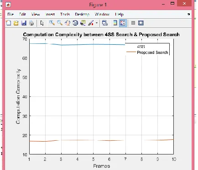Click the New Figure toolbar icon
The image size is (198, 170).
pos(9,23)
